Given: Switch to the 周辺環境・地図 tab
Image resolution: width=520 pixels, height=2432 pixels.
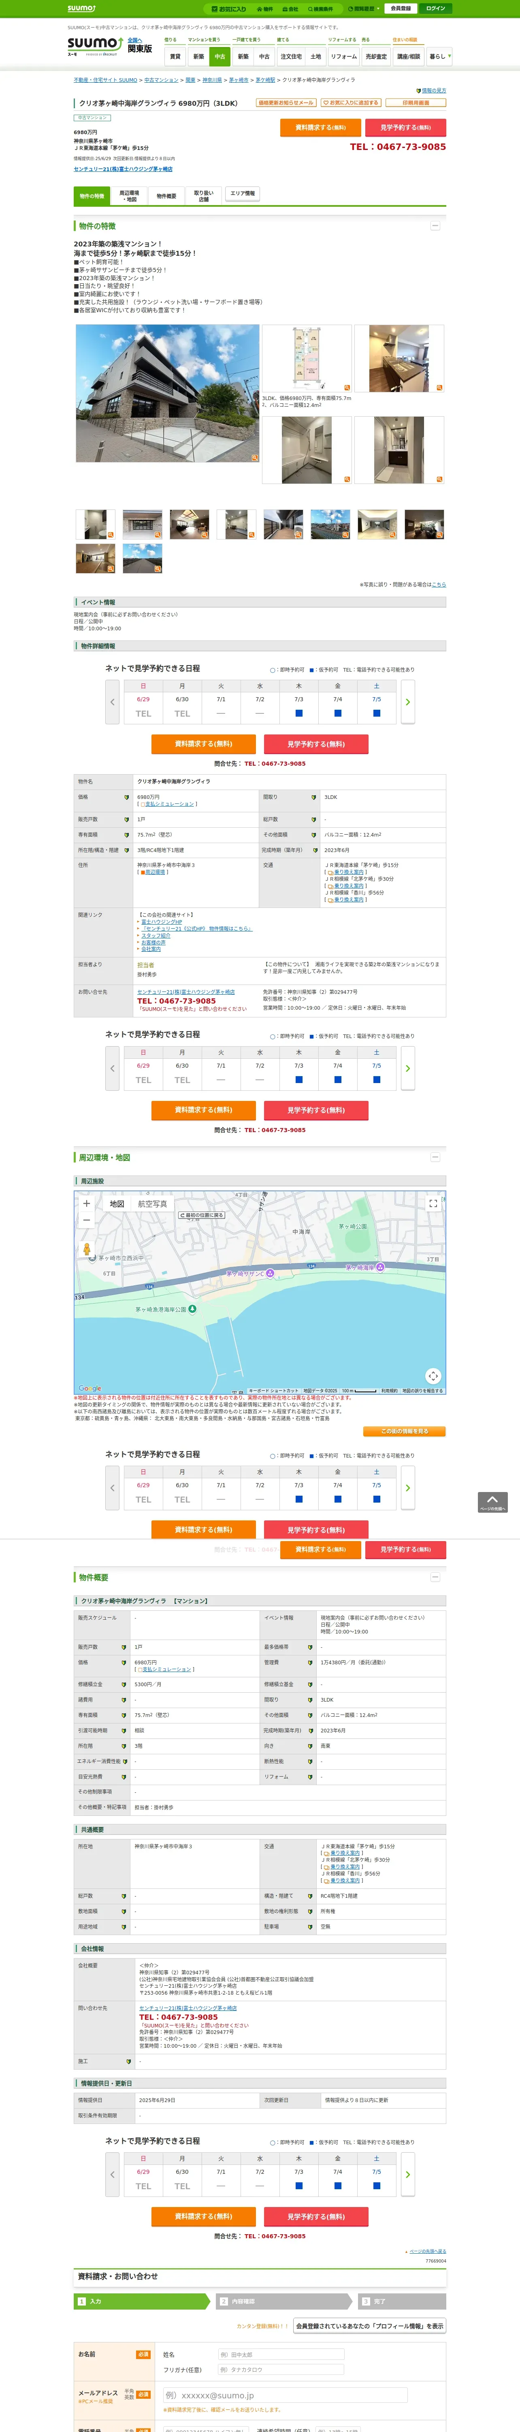Looking at the screenshot, I should [129, 196].
